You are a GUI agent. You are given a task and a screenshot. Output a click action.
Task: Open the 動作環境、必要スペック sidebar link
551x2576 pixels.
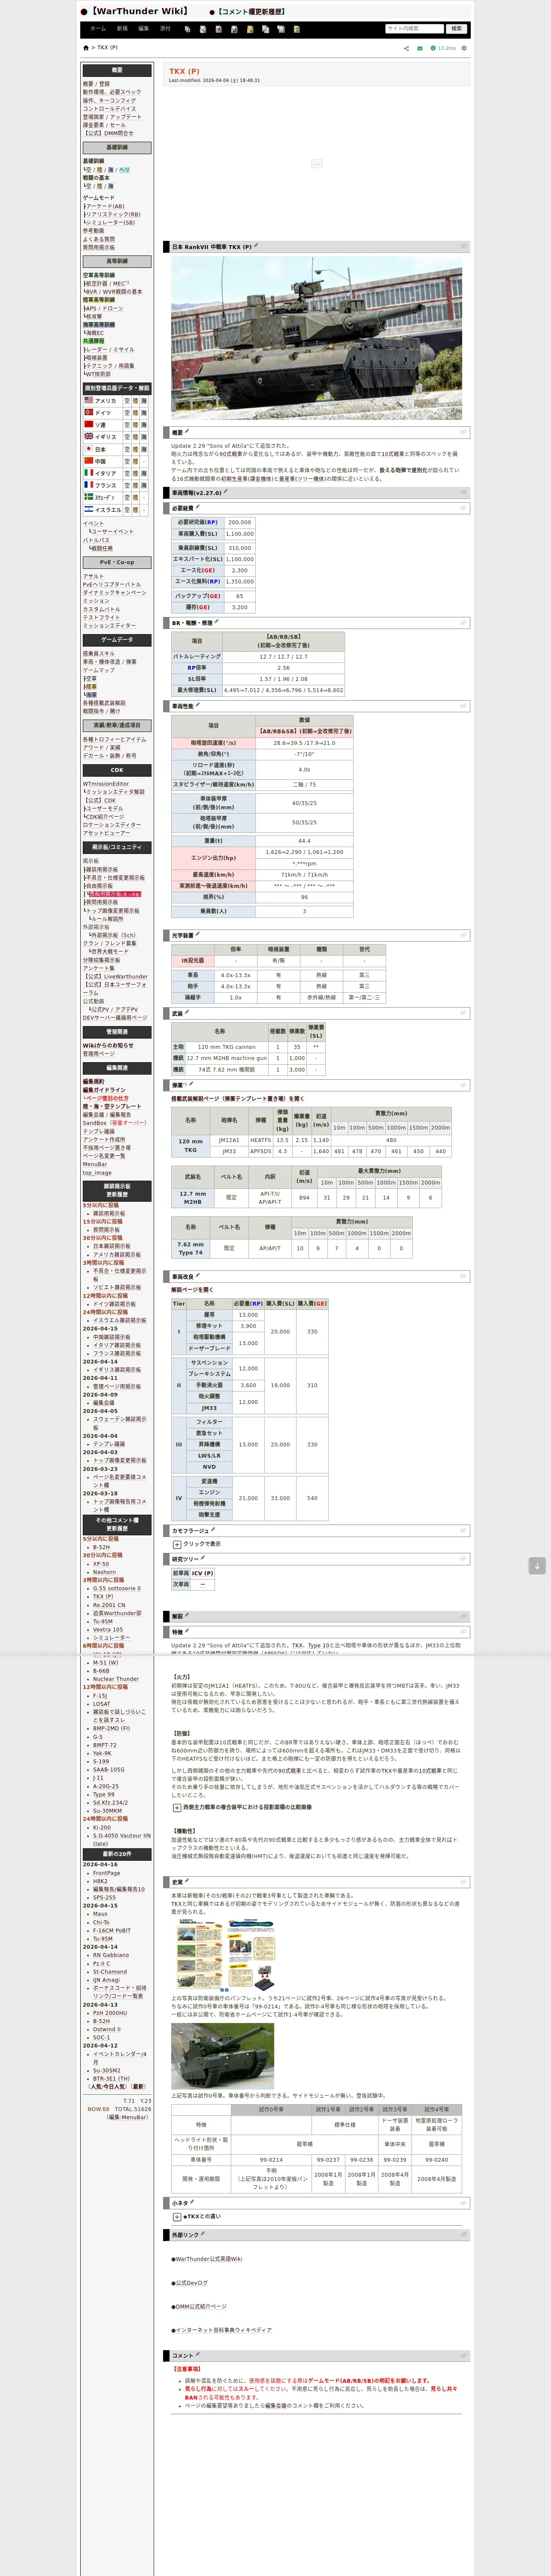[112, 92]
